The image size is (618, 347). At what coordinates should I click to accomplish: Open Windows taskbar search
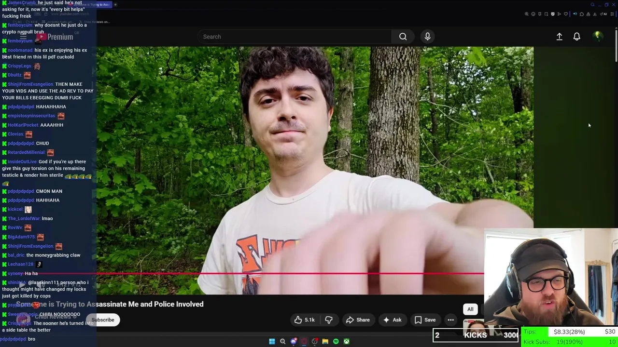pos(282,342)
